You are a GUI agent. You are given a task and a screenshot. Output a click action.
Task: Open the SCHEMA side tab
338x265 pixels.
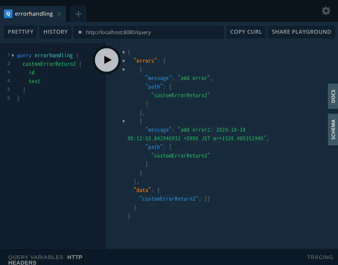333,130
